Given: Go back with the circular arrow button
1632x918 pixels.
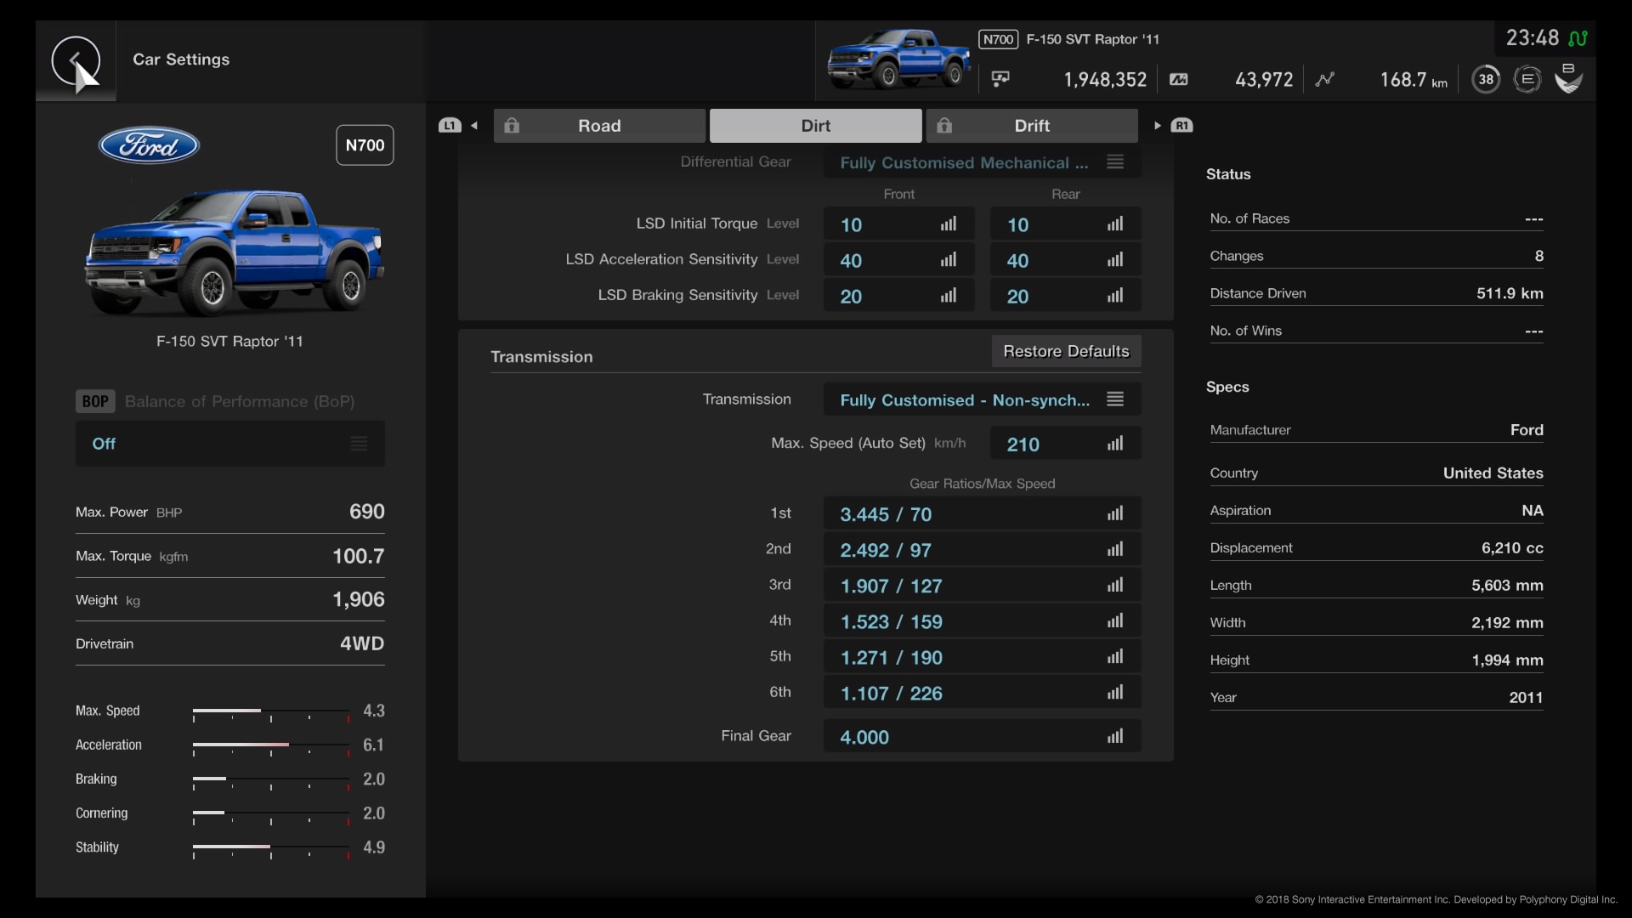Looking at the screenshot, I should point(76,60).
